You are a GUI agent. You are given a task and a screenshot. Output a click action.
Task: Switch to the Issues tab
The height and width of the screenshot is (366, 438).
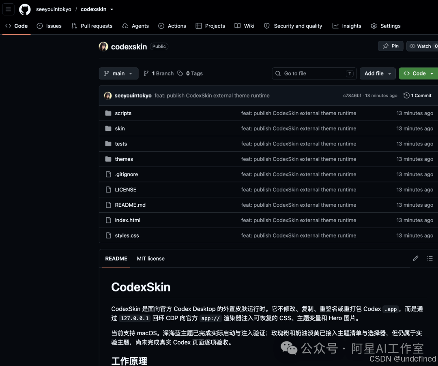(49, 26)
